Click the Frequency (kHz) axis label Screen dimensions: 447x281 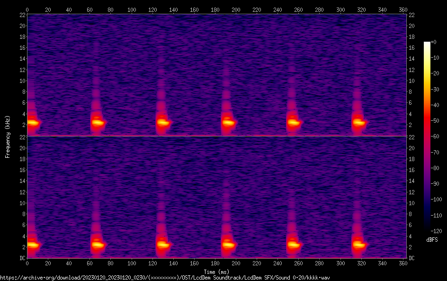tap(8, 136)
